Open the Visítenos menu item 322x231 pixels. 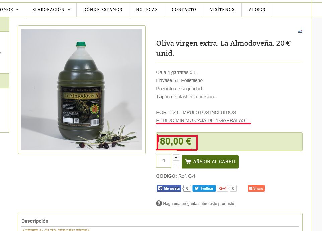[222, 10]
